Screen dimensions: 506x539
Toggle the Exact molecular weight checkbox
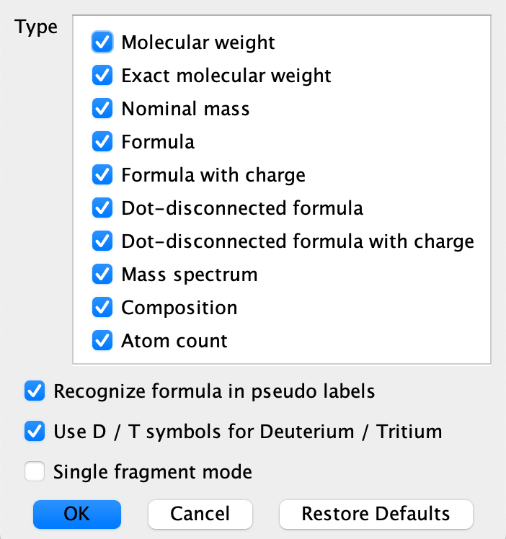[x=103, y=76]
